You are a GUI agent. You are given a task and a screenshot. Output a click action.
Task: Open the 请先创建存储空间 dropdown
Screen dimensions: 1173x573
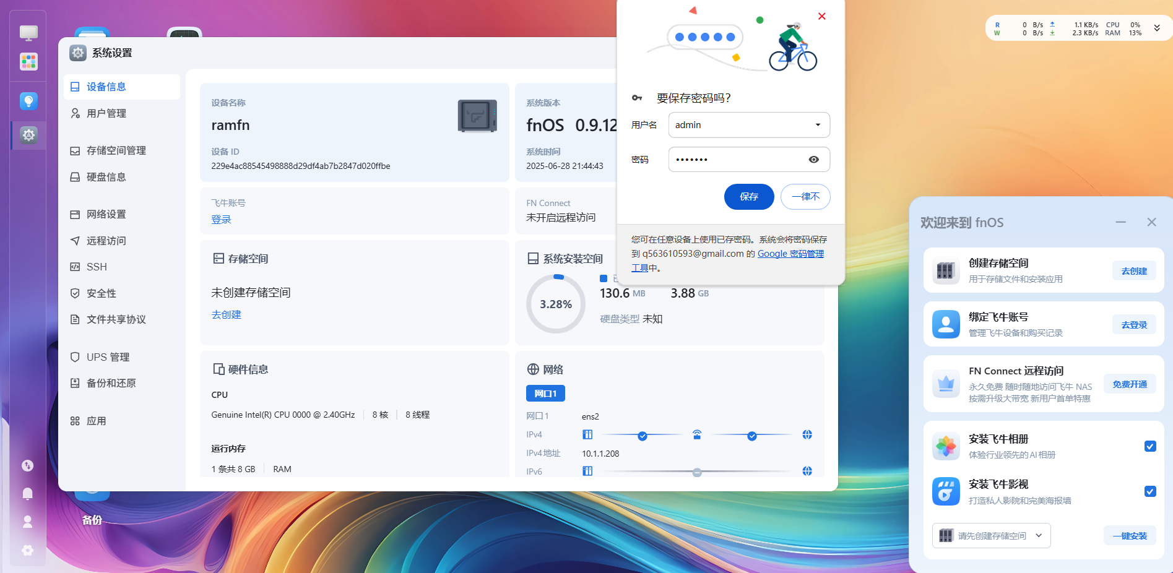coord(992,536)
